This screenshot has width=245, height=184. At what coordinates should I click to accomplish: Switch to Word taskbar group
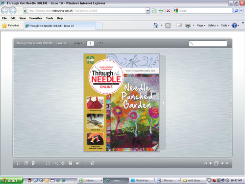pos(168,181)
